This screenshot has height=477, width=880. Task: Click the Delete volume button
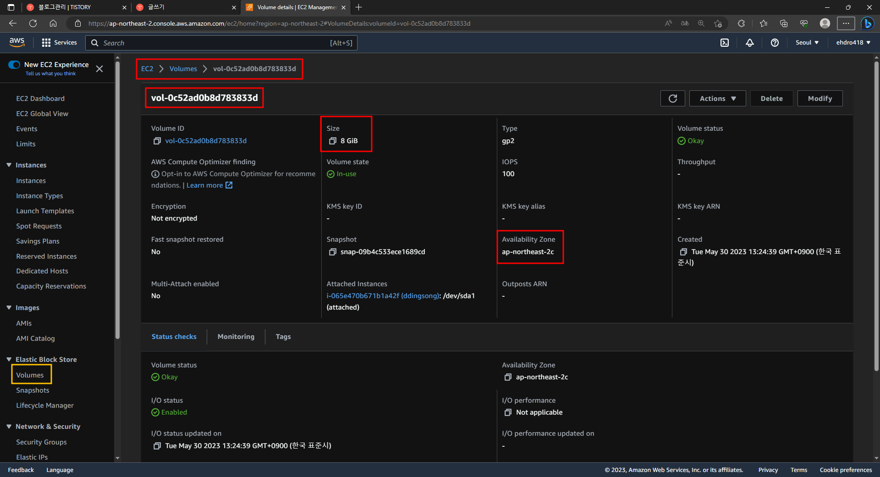772,99
